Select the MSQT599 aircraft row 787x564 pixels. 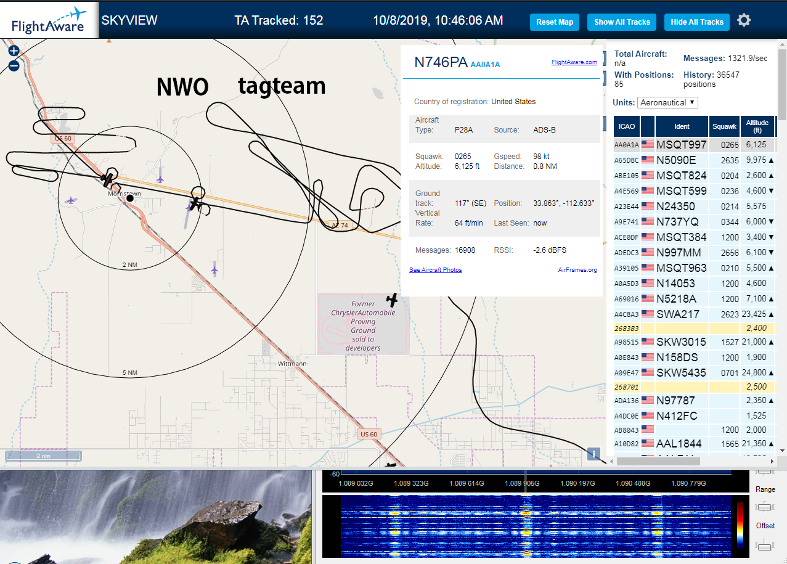pos(695,191)
